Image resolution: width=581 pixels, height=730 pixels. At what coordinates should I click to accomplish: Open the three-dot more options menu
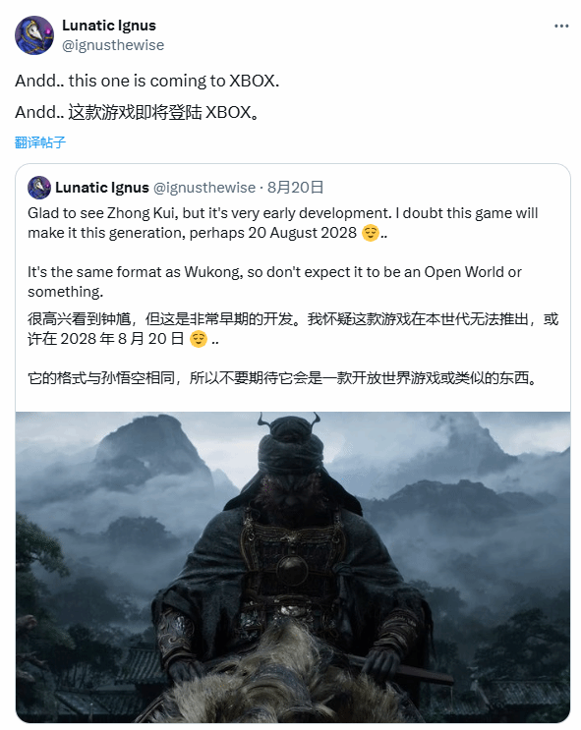point(561,26)
